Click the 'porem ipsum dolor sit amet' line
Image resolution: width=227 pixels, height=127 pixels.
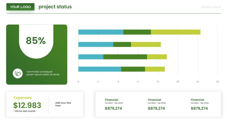(43, 74)
